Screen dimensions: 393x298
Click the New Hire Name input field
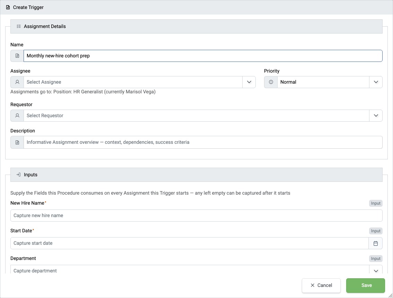click(196, 215)
